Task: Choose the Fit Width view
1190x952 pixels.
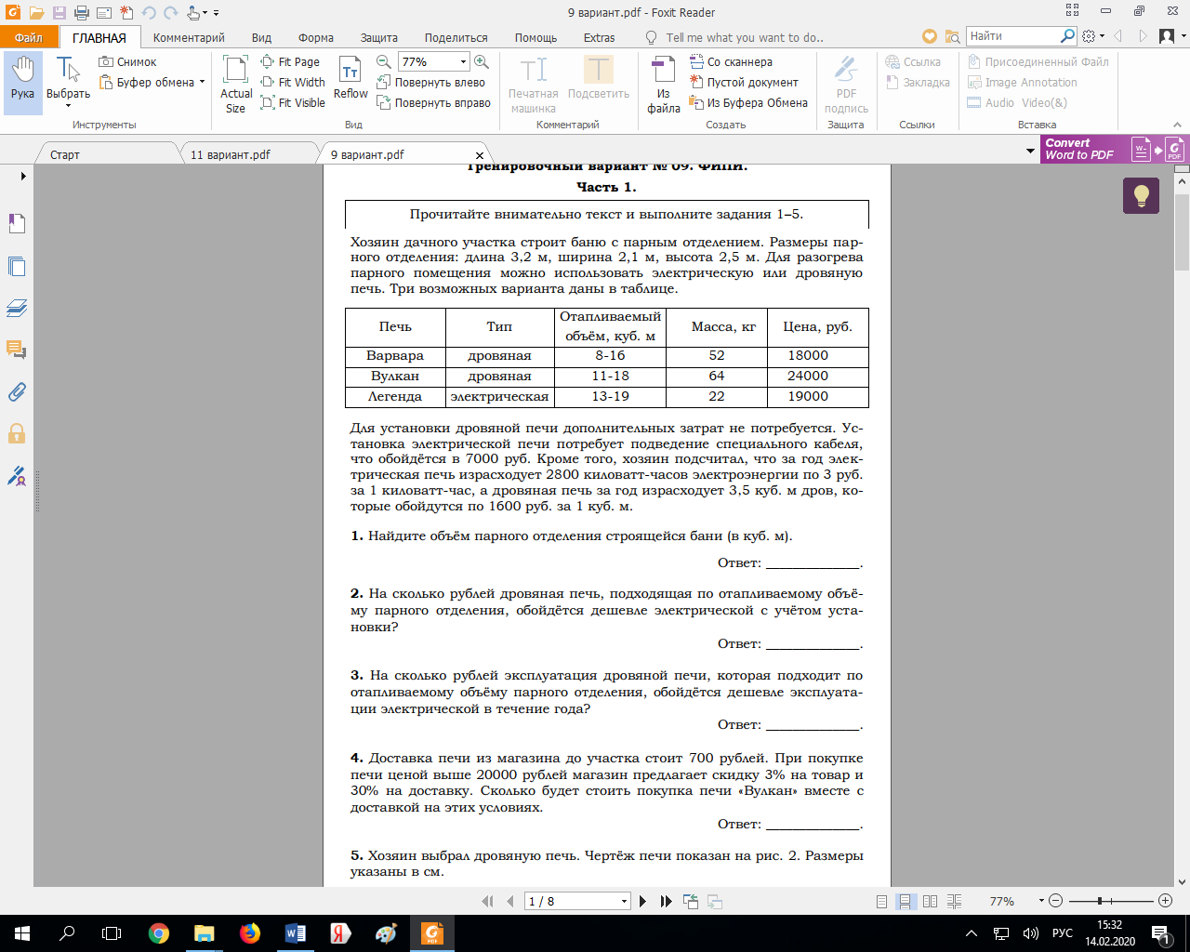Action: [x=293, y=83]
